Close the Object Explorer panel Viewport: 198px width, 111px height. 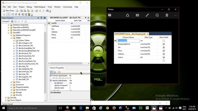point(45,18)
